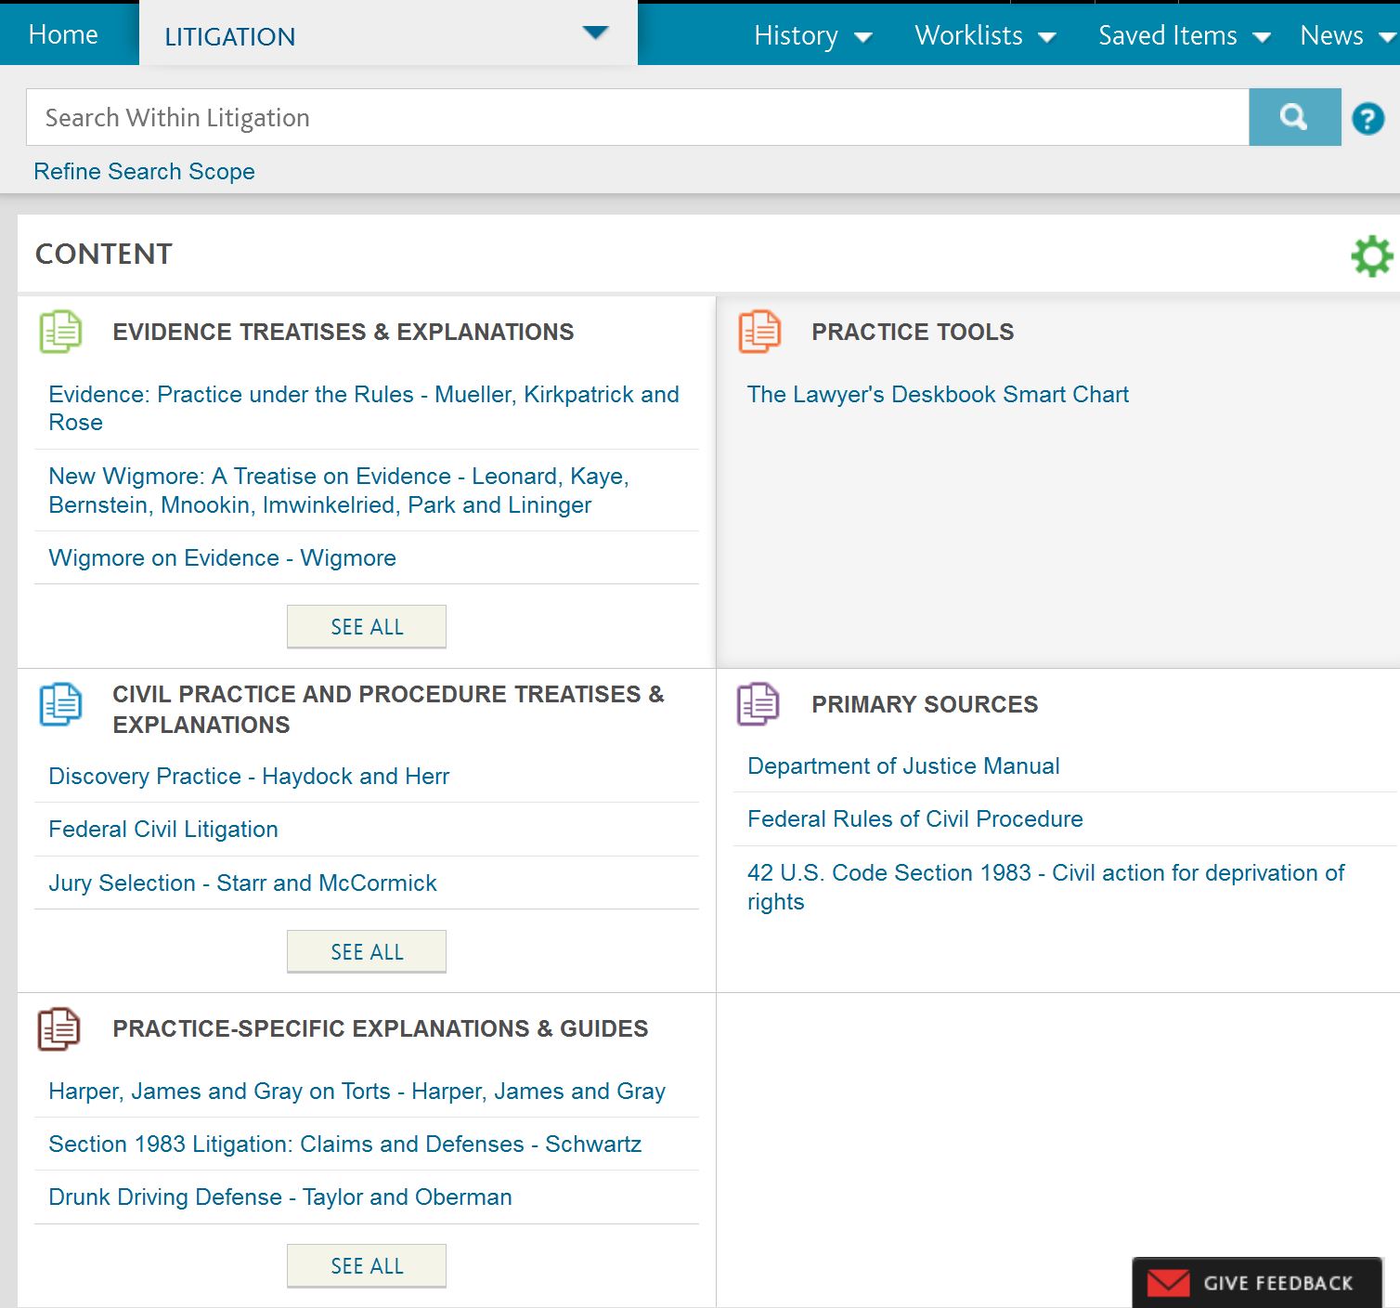Click the Evidence Treatises green document icon

pyautogui.click(x=60, y=332)
